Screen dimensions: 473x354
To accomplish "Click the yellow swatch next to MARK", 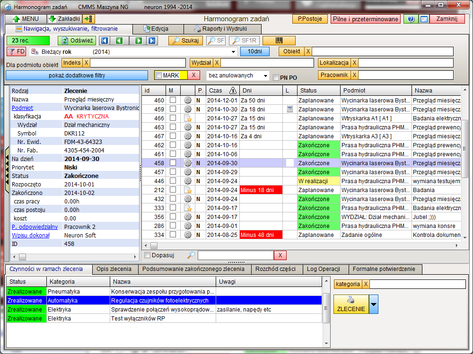I will 184,75.
